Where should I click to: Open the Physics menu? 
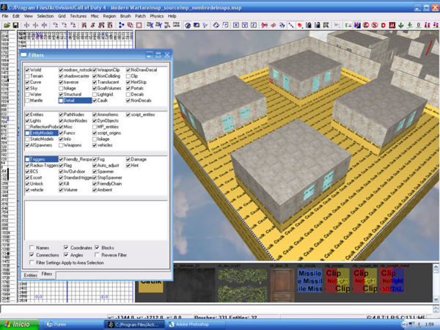[x=157, y=16]
